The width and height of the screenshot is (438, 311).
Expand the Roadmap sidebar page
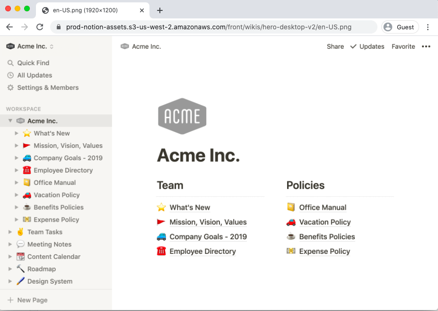[10, 269]
